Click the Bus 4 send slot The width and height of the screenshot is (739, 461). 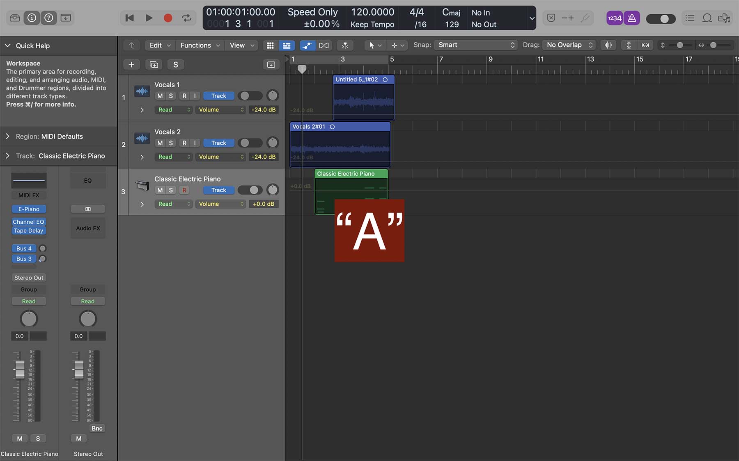tap(24, 248)
